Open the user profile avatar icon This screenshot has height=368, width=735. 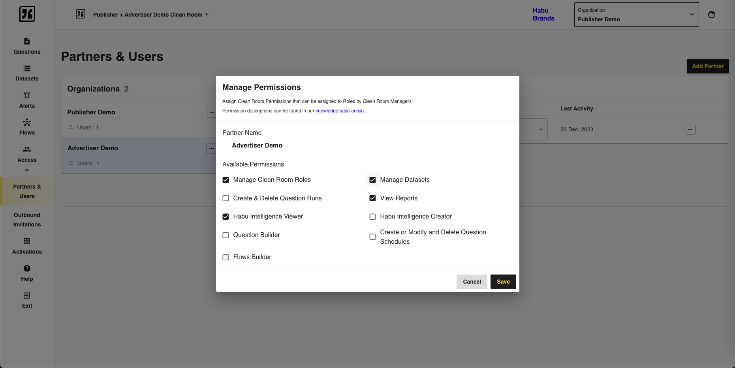pyautogui.click(x=712, y=15)
